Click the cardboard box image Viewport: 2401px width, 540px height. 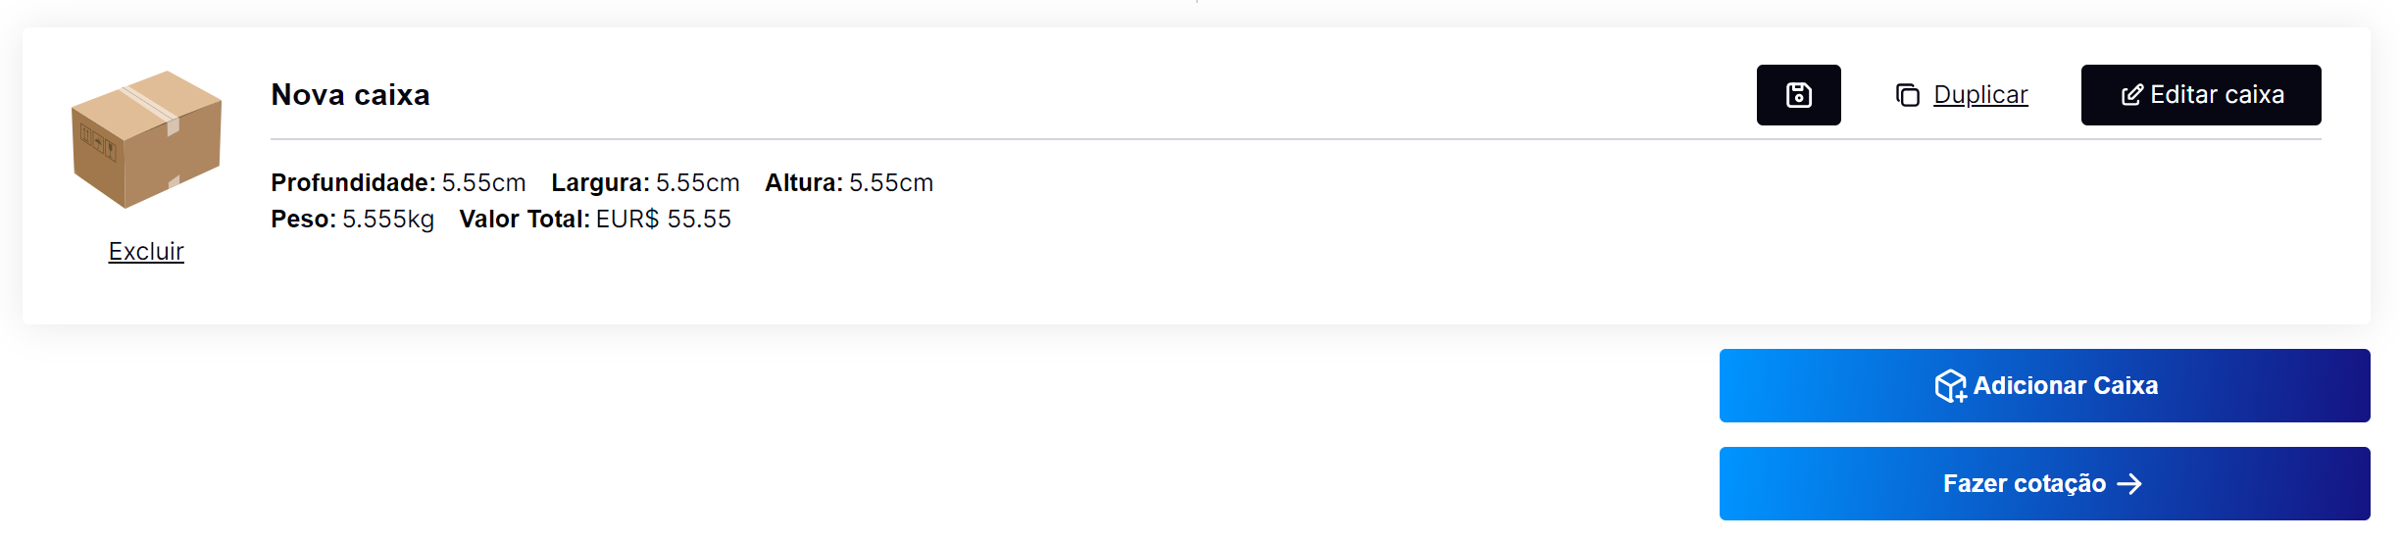(146, 139)
